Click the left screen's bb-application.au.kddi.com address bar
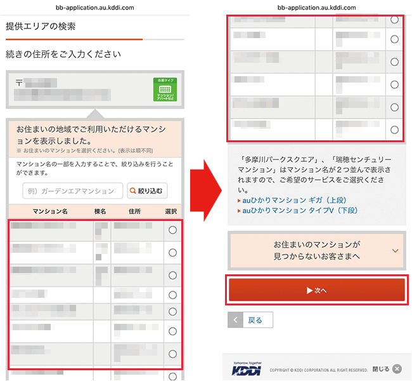Screen dimensions: 412x381 [95, 7]
